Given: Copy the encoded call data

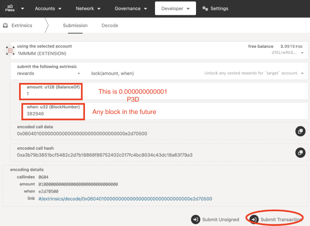Looking at the screenshot, I should [300, 131].
